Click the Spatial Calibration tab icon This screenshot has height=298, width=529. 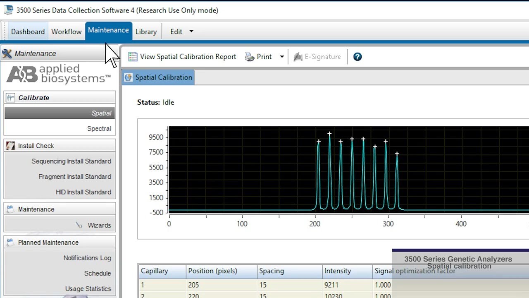click(x=129, y=77)
